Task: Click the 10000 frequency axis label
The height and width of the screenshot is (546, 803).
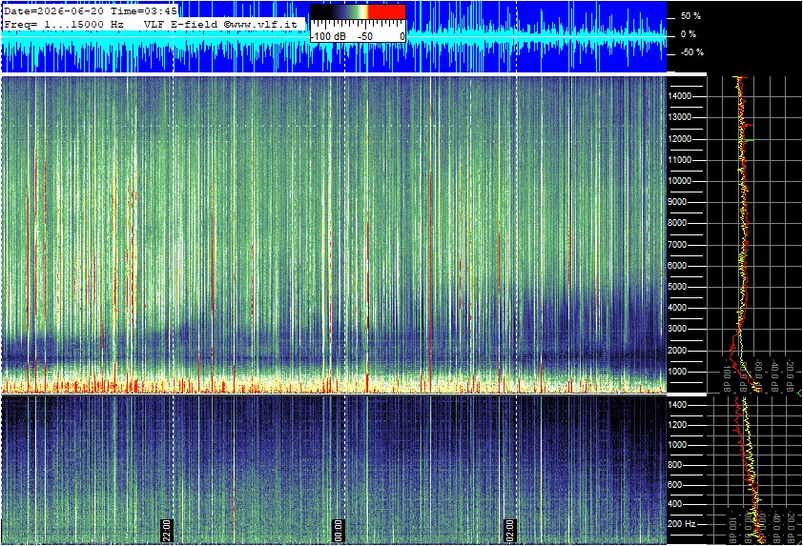Action: click(679, 181)
